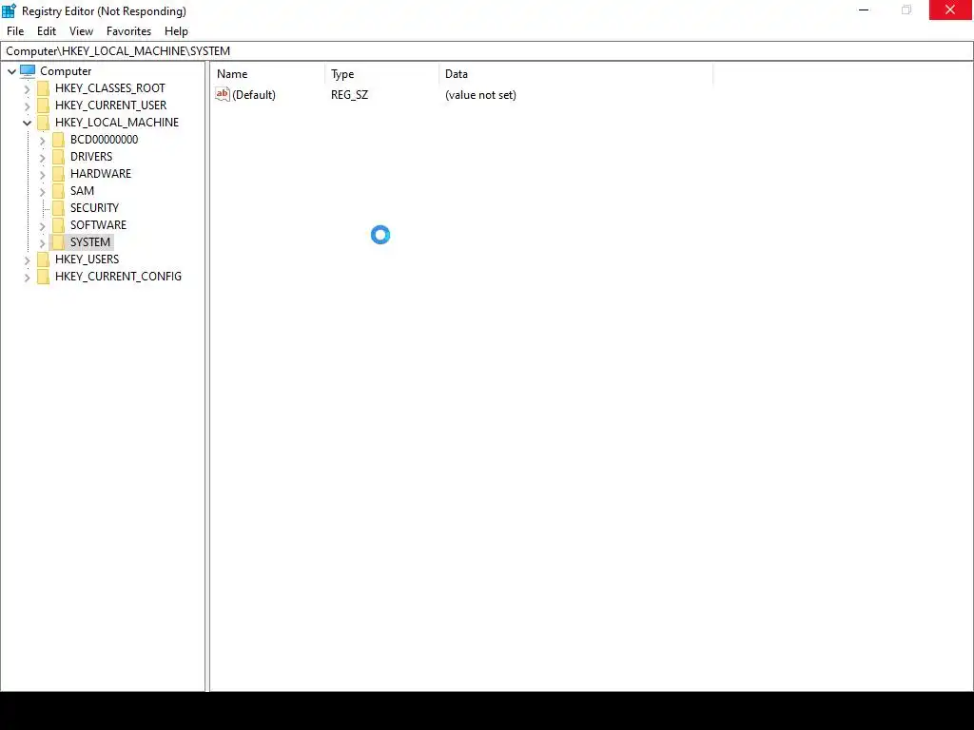Open the File menu

[x=15, y=31]
